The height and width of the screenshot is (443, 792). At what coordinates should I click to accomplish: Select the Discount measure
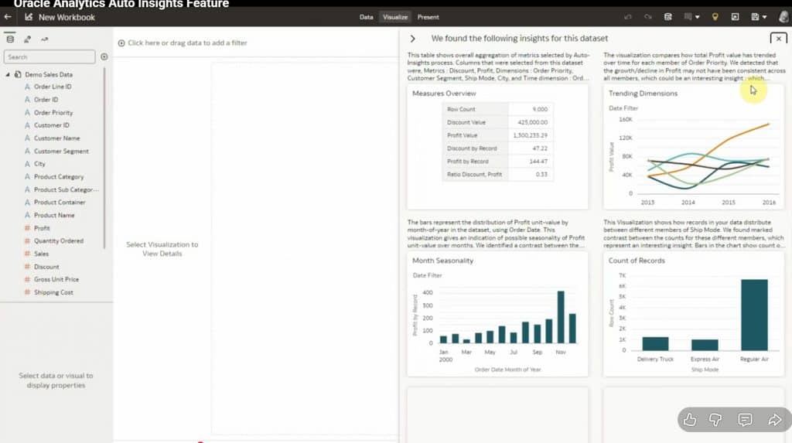(46, 267)
